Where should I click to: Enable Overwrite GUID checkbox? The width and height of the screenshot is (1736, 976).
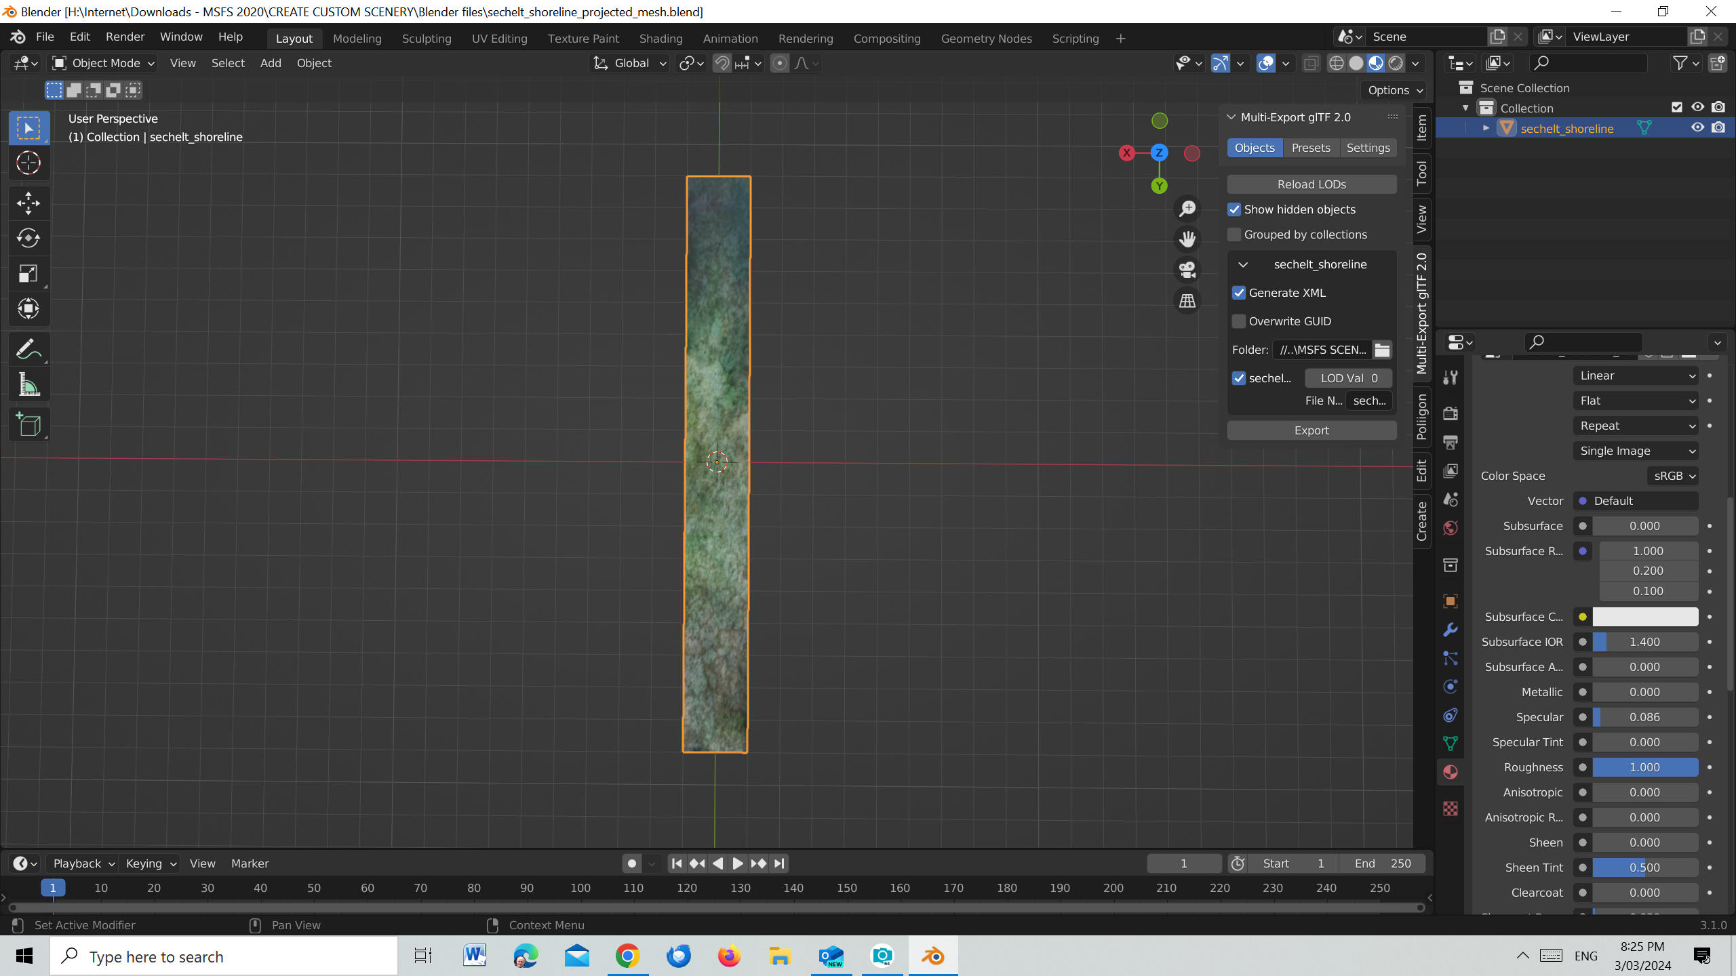[1239, 321]
